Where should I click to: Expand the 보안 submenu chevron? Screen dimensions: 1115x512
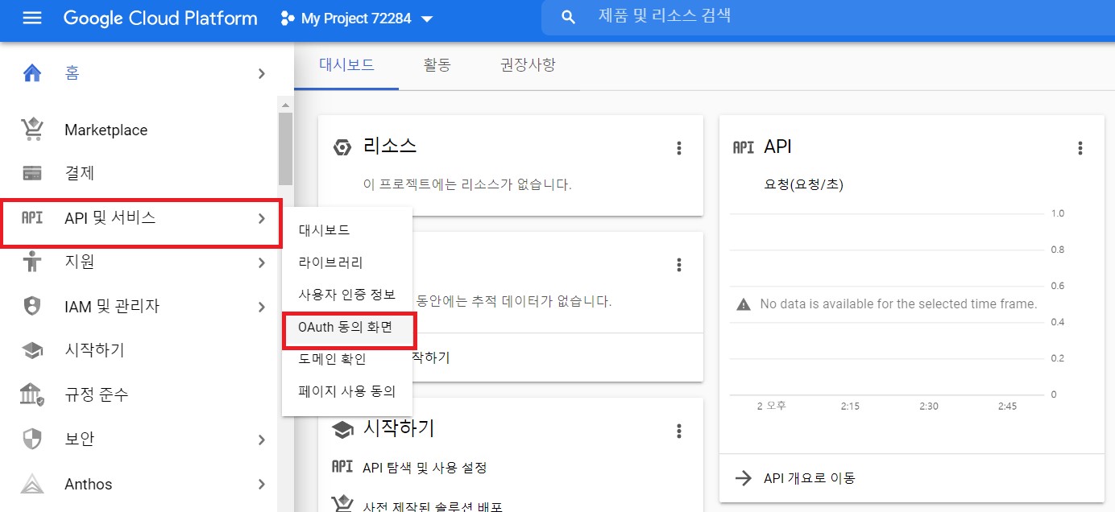(261, 440)
